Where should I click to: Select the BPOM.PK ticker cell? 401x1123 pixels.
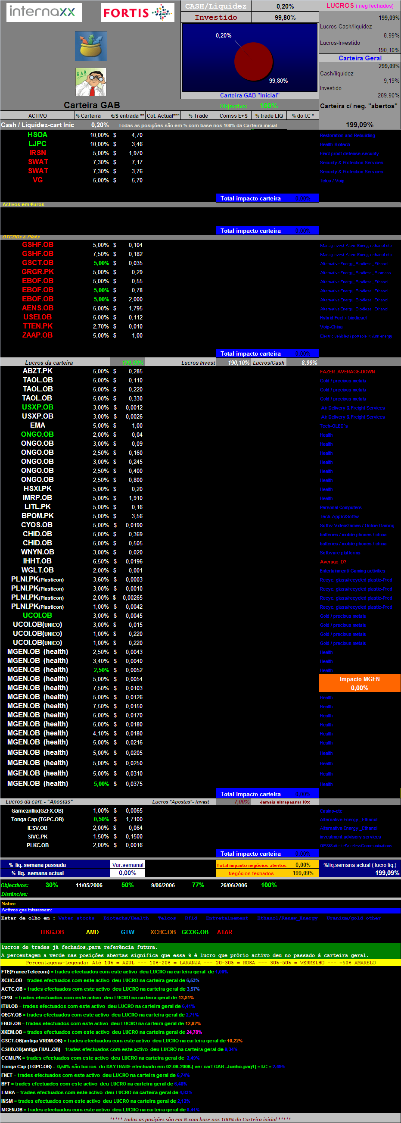point(37,516)
